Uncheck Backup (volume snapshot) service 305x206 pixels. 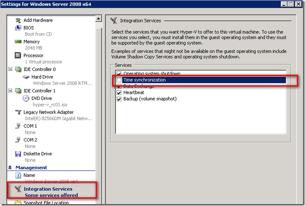119,99
